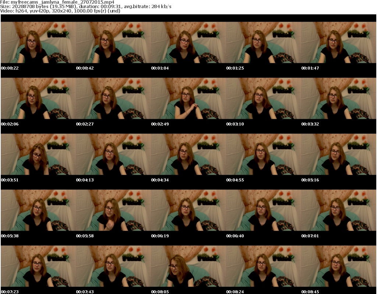Image resolution: width=377 pixels, height=294 pixels.
Task: Click the timestamp text 00:04:34
Action: pyautogui.click(x=160, y=180)
